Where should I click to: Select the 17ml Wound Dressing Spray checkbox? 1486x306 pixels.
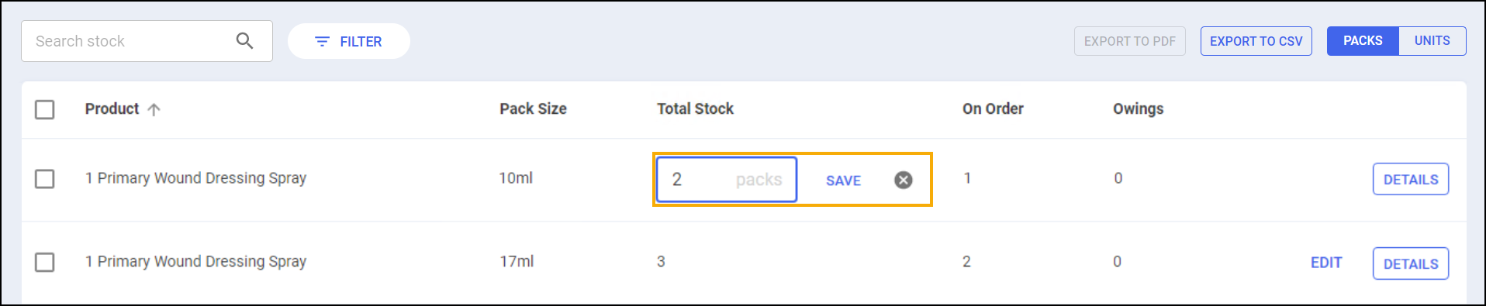[x=45, y=262]
